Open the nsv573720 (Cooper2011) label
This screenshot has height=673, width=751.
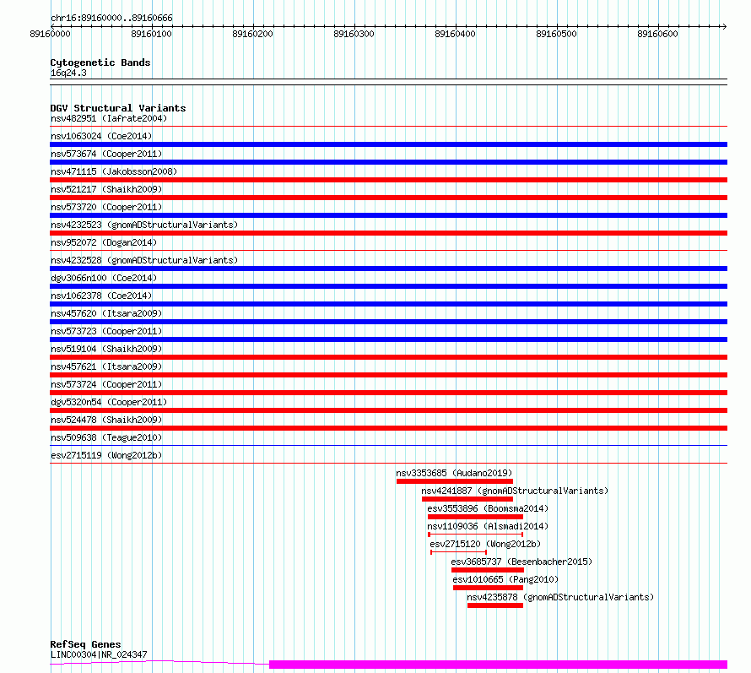(106, 207)
